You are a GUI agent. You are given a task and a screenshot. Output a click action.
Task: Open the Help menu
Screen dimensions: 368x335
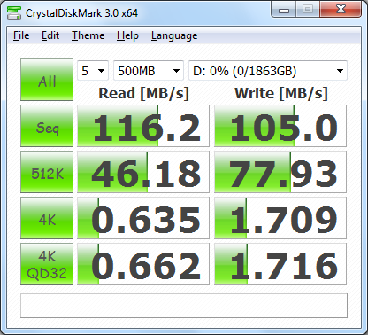[x=127, y=35]
